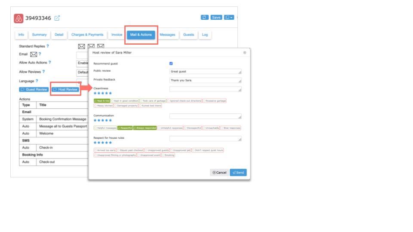Click the Airbnb logo icon beside booking number

[18, 18]
